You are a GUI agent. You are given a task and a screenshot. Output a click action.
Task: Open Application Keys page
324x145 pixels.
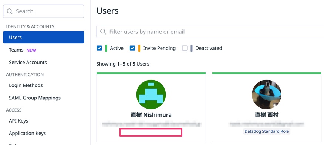(x=27, y=133)
